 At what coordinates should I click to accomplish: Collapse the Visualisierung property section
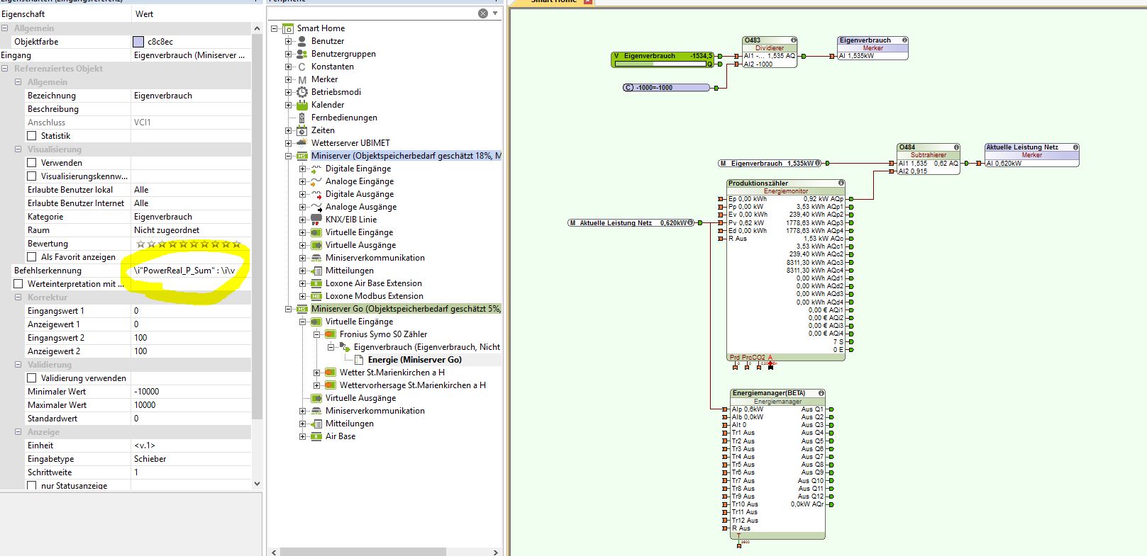[18, 149]
